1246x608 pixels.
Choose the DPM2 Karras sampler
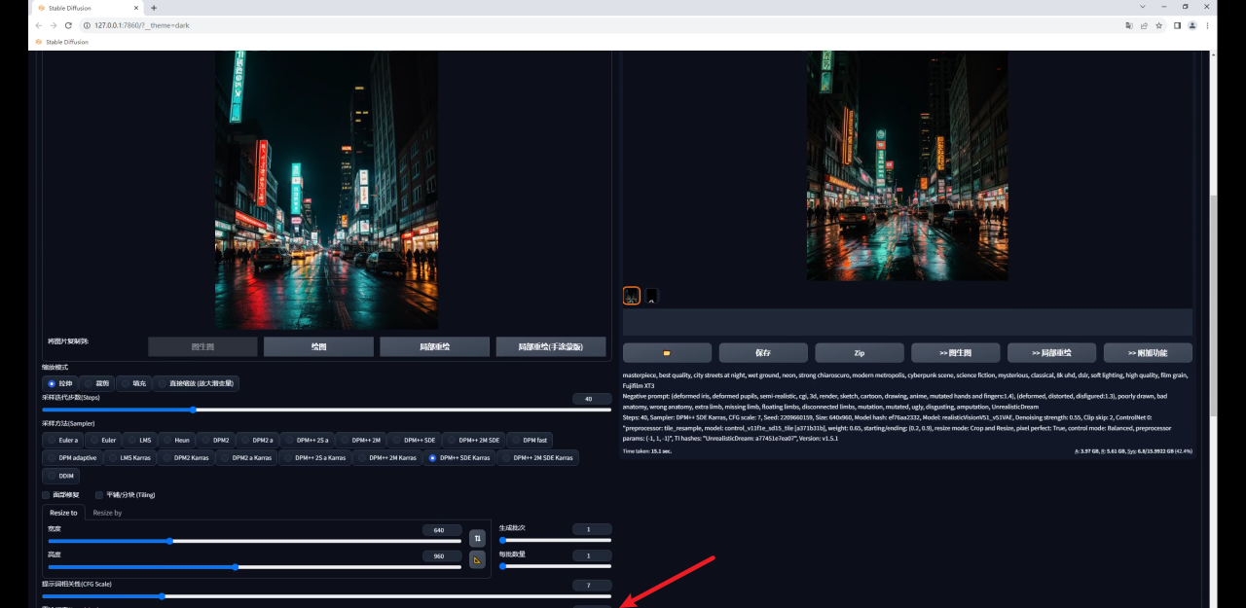pos(187,457)
